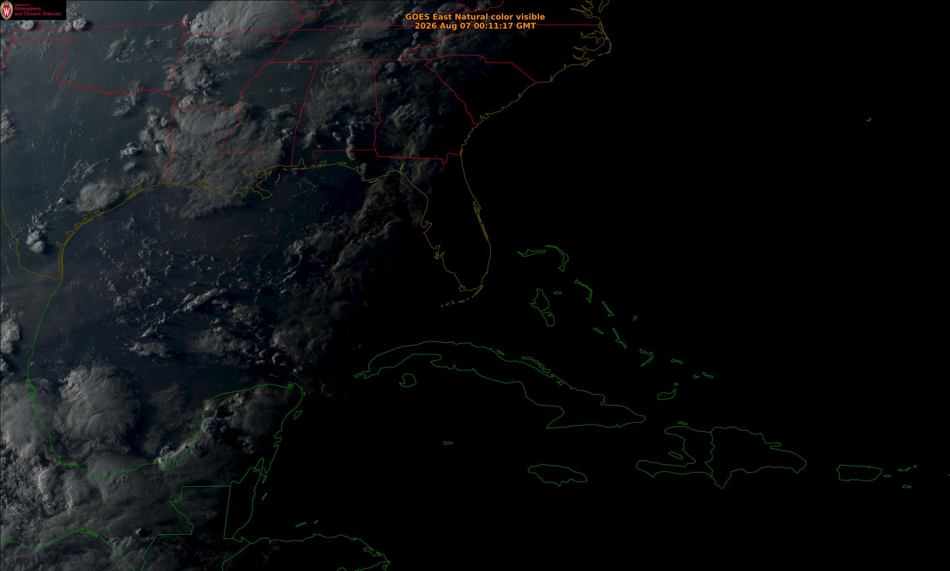Click the Atmospheric and Oceanic Sciences text
Image resolution: width=950 pixels, height=571 pixels.
(x=38, y=11)
